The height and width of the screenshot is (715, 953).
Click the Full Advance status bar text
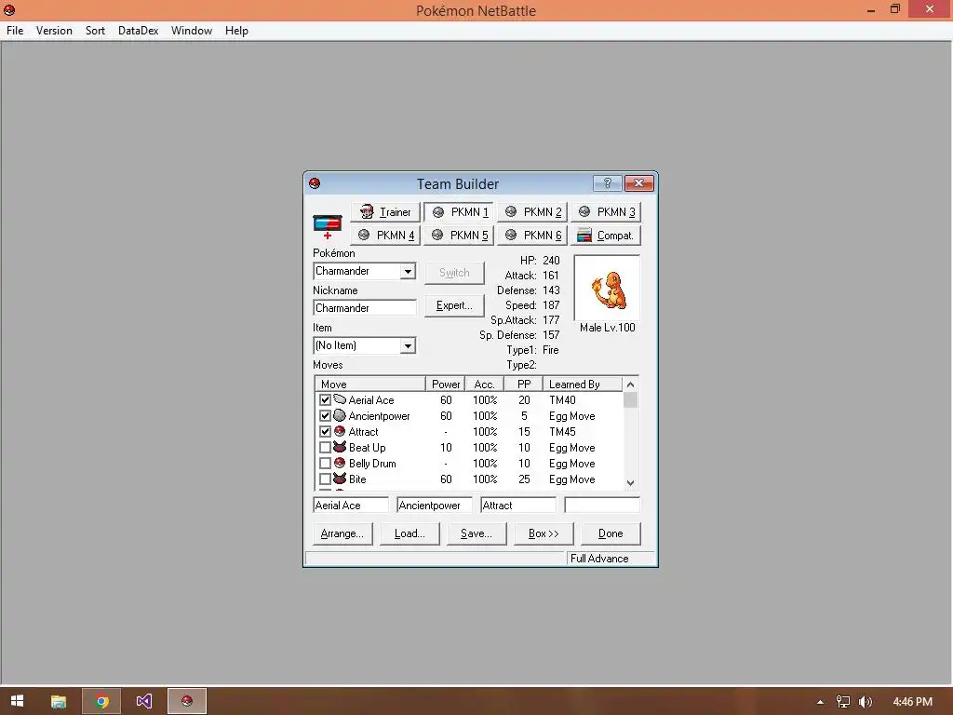(x=599, y=559)
